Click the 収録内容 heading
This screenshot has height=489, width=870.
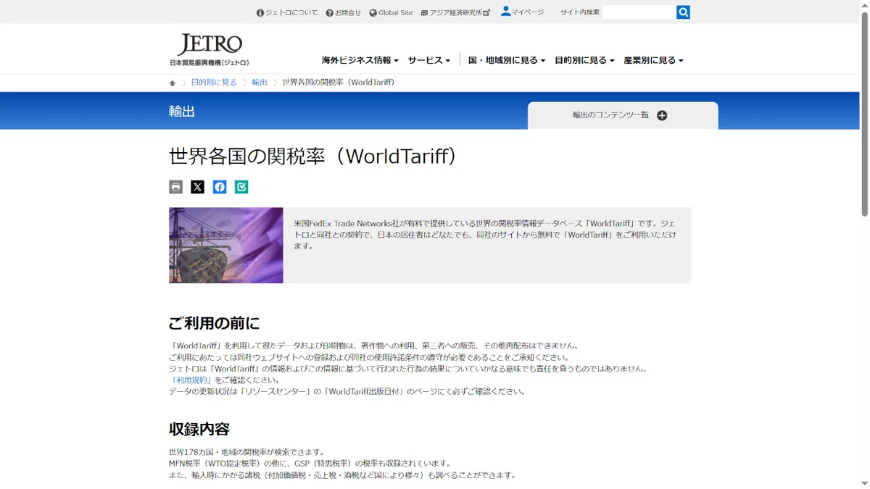pyautogui.click(x=199, y=429)
